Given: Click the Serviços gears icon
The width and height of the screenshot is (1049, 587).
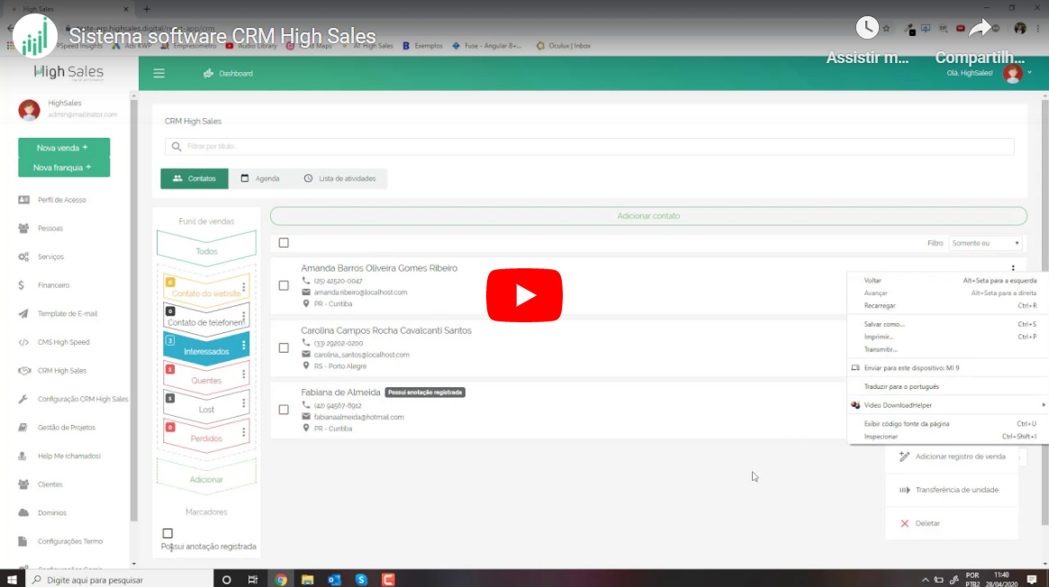Looking at the screenshot, I should tap(23, 257).
